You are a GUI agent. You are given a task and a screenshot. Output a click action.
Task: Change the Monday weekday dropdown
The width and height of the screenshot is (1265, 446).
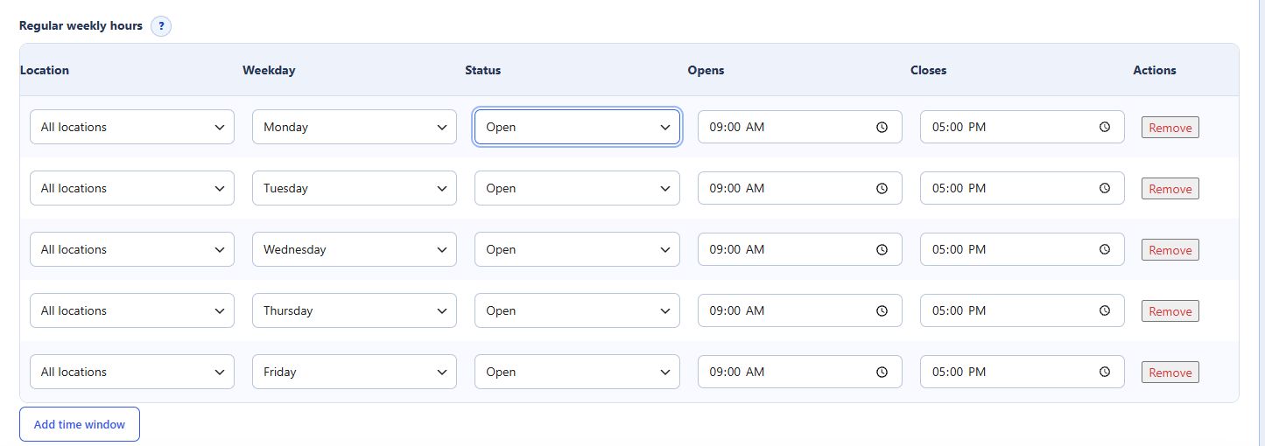pos(355,127)
